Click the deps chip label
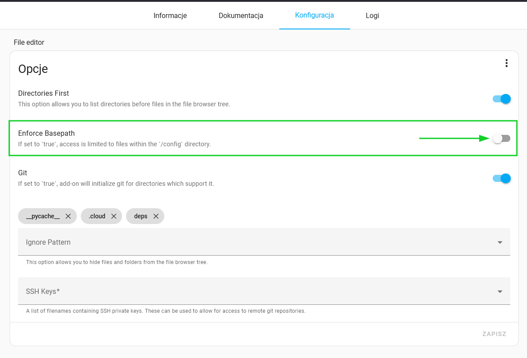The width and height of the screenshot is (527, 358). pos(141,216)
